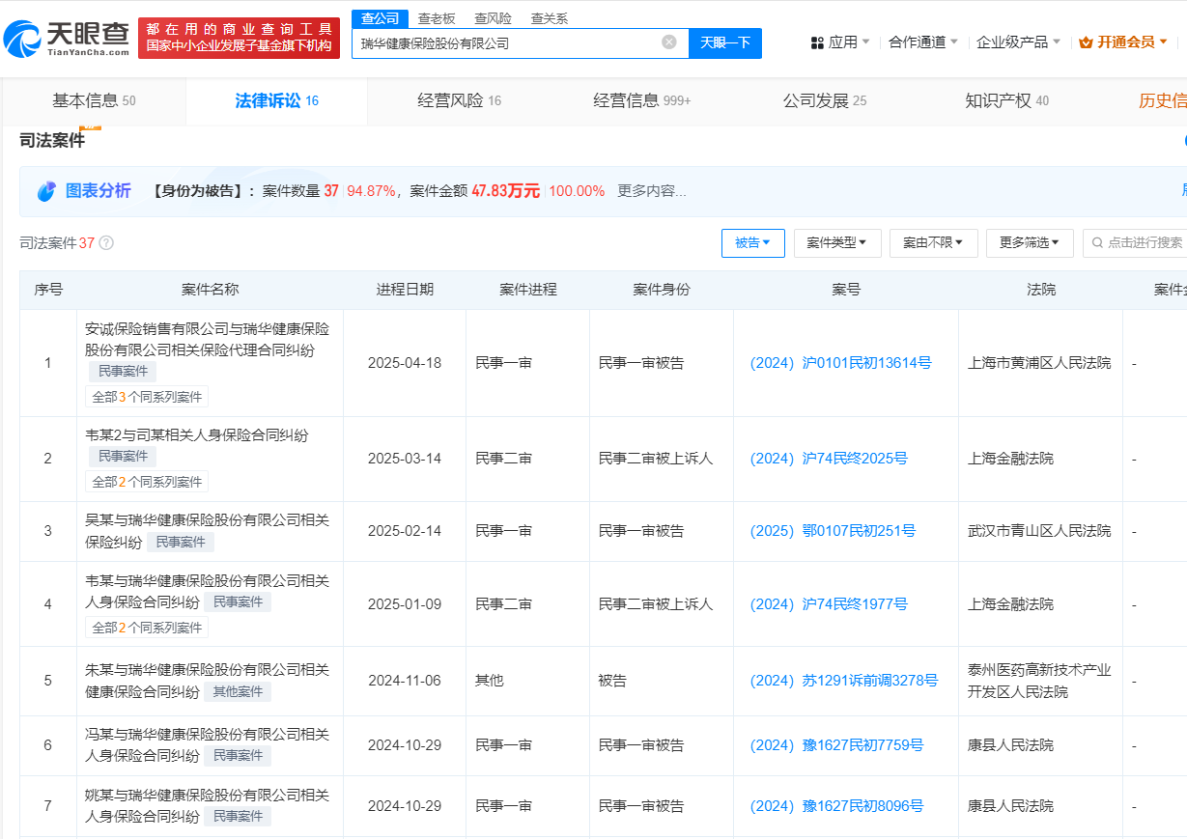Clear the search box text

(x=668, y=42)
